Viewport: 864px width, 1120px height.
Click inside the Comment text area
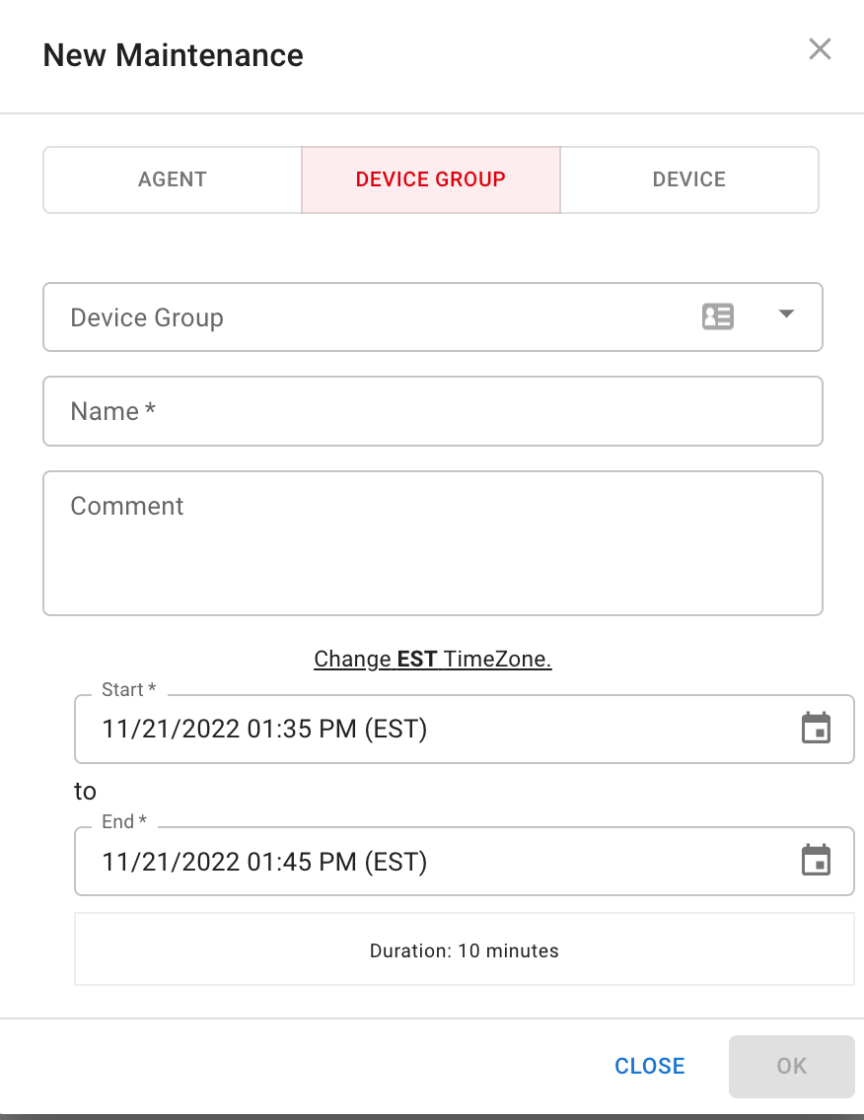click(432, 543)
